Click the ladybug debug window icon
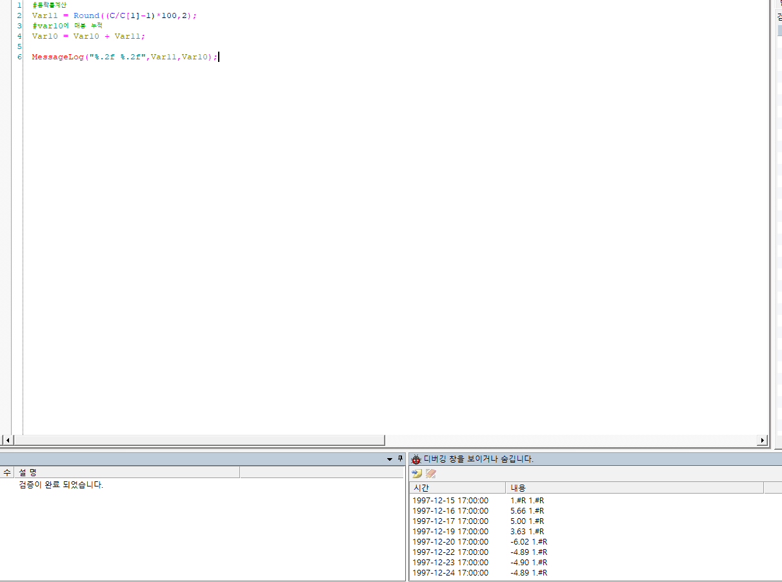The width and height of the screenshot is (782, 582). (x=416, y=459)
